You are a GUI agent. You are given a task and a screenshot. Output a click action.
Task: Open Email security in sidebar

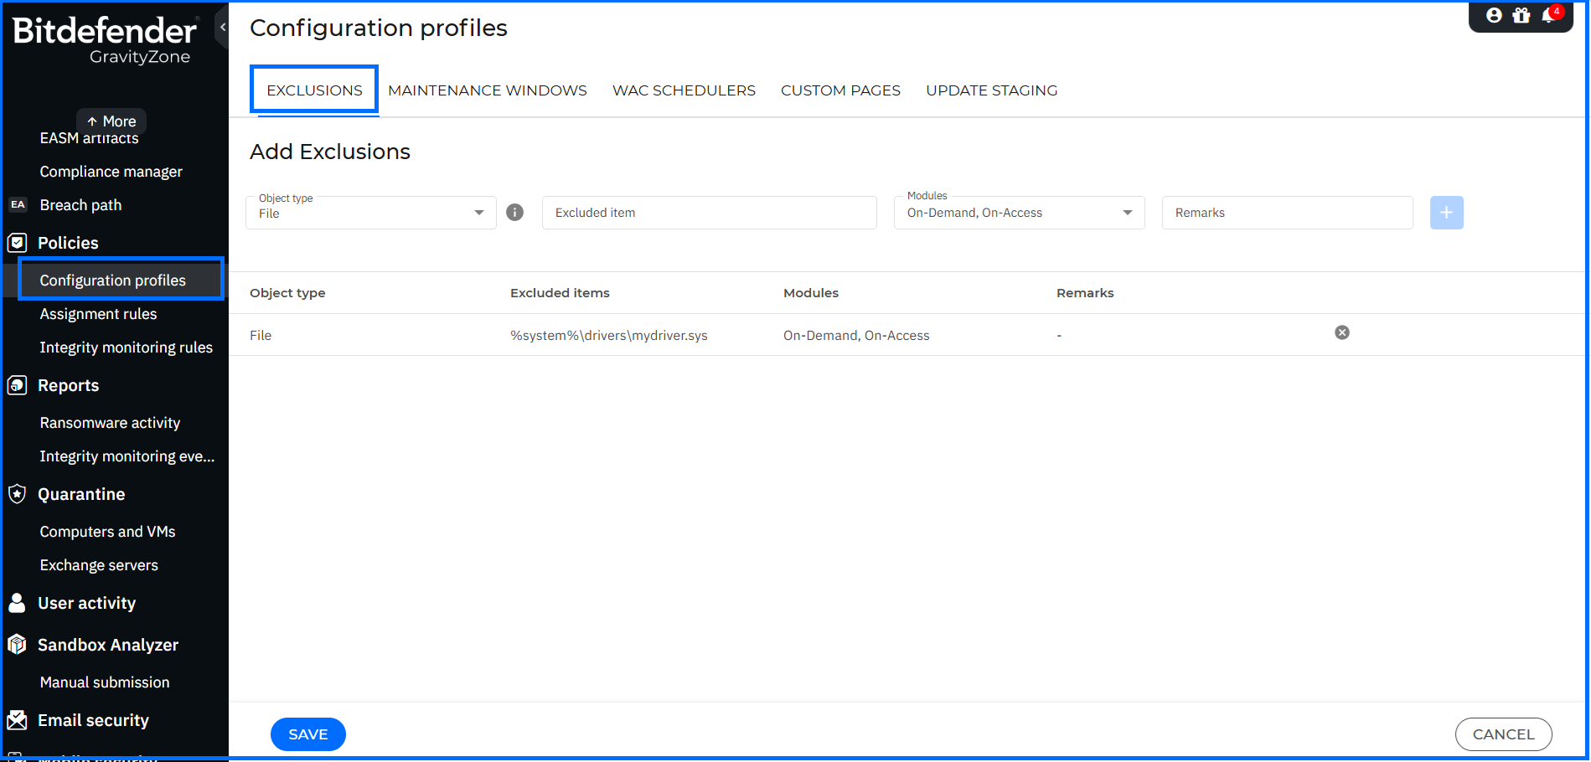point(93,720)
